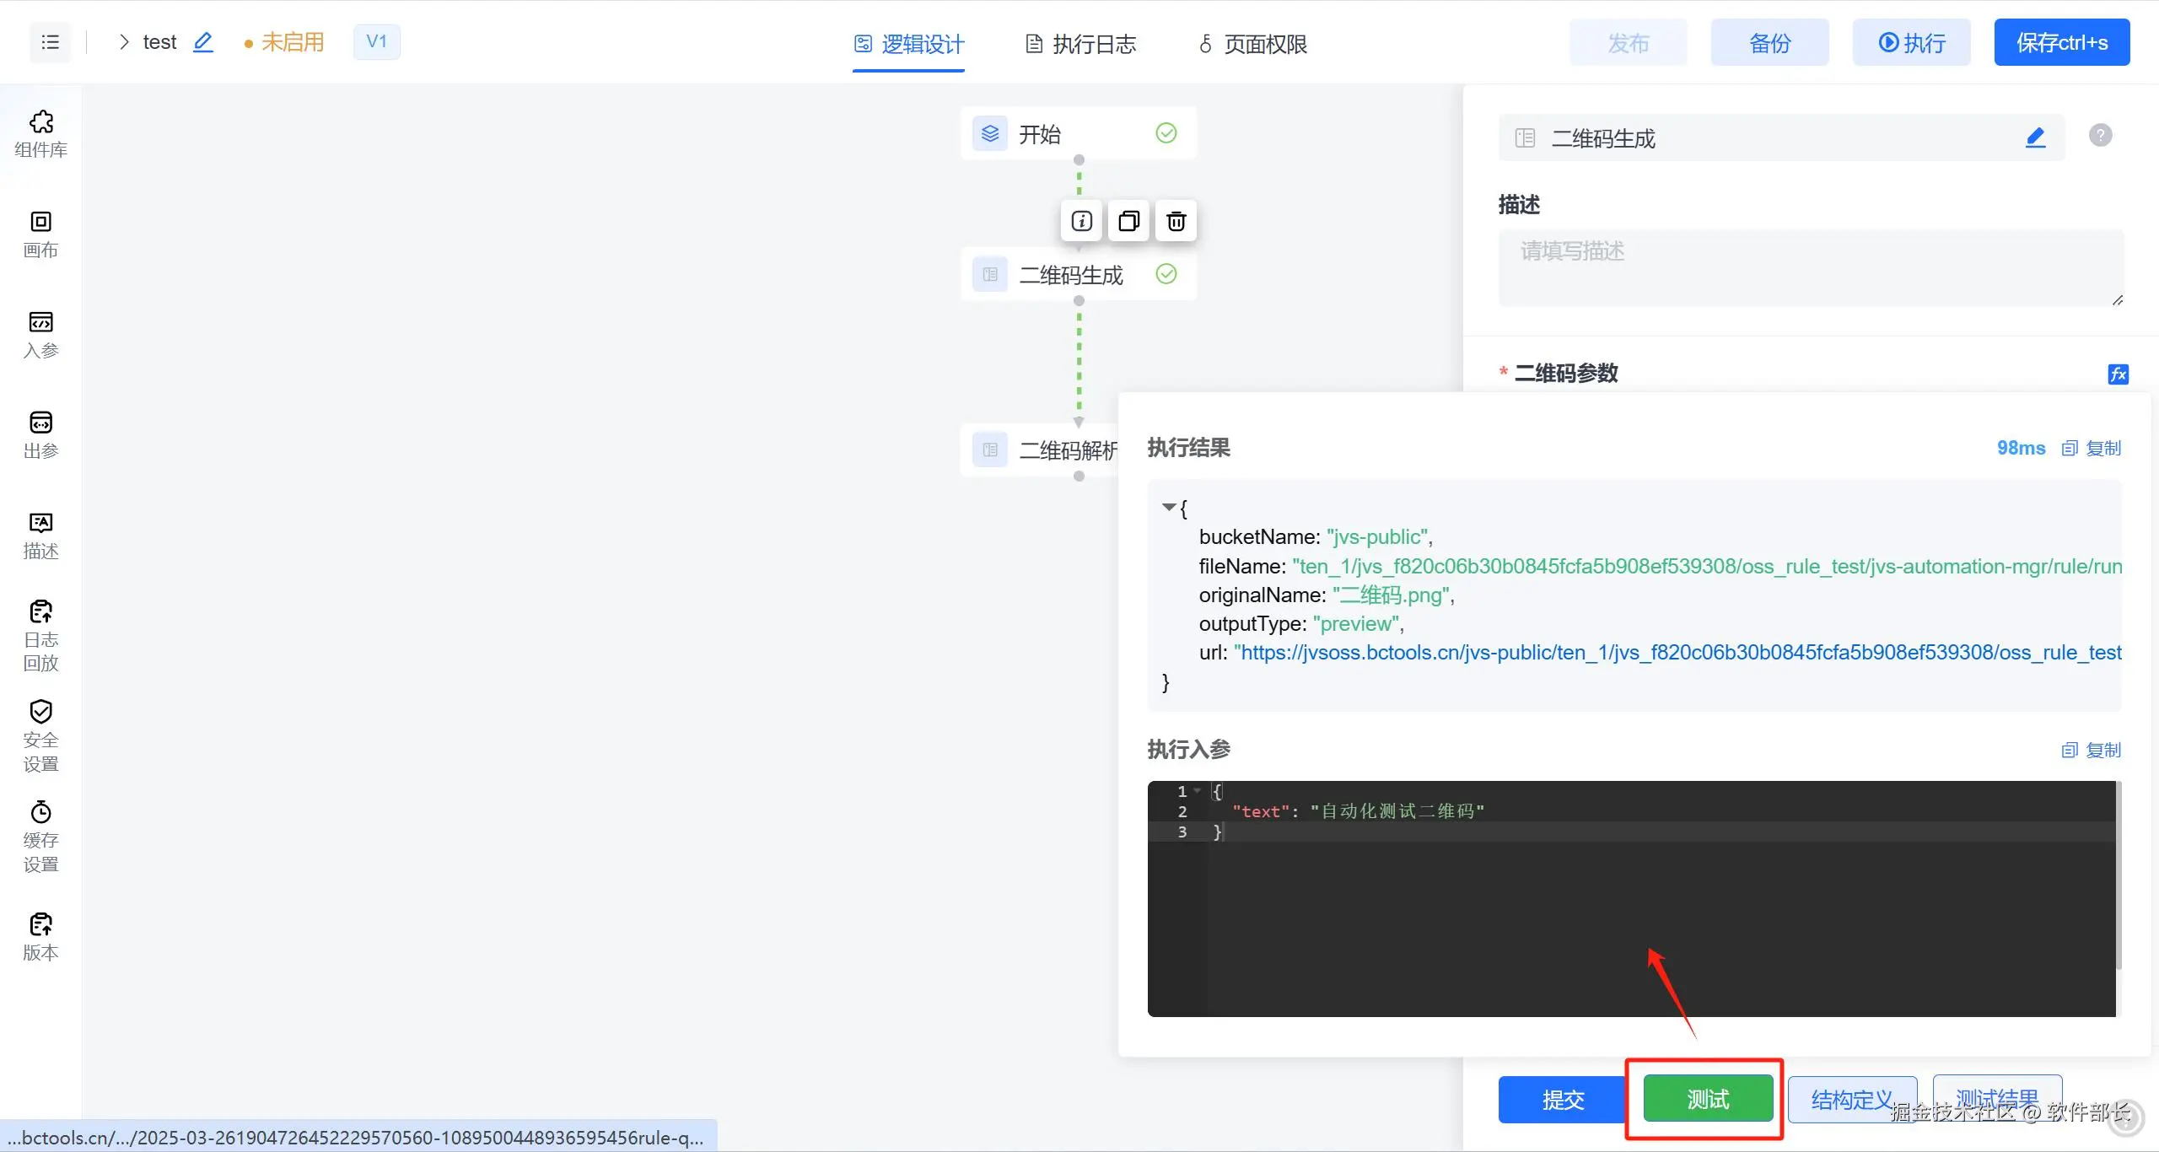This screenshot has height=1152, width=2159.
Task: Click the delete trash icon above node
Action: click(1176, 221)
